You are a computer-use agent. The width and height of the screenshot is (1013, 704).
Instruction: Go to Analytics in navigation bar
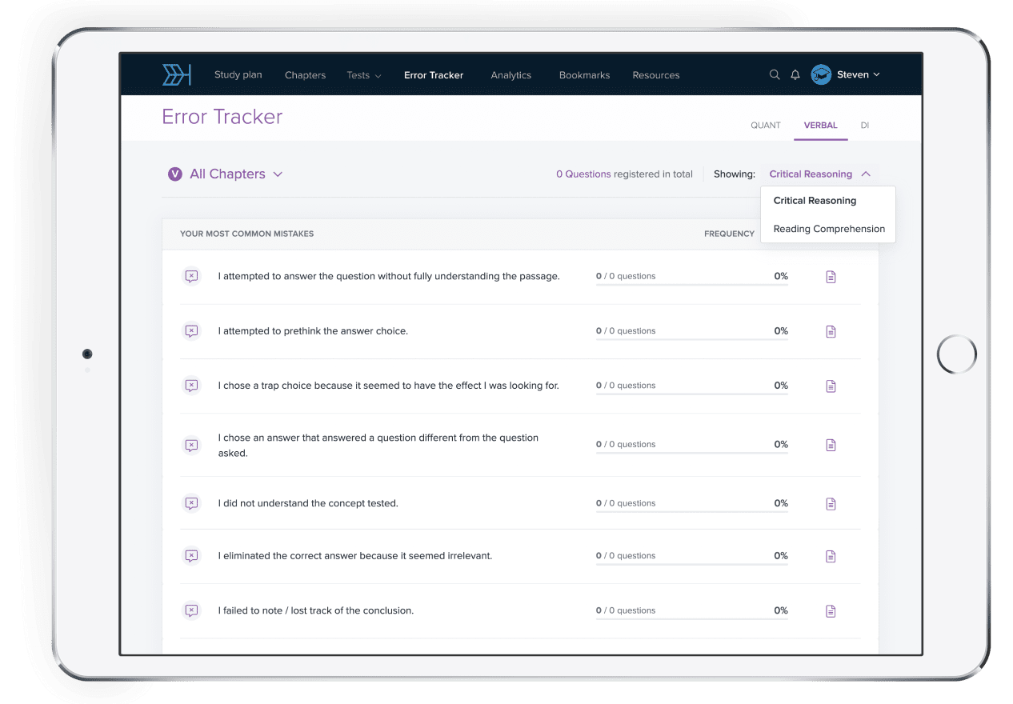coord(511,75)
